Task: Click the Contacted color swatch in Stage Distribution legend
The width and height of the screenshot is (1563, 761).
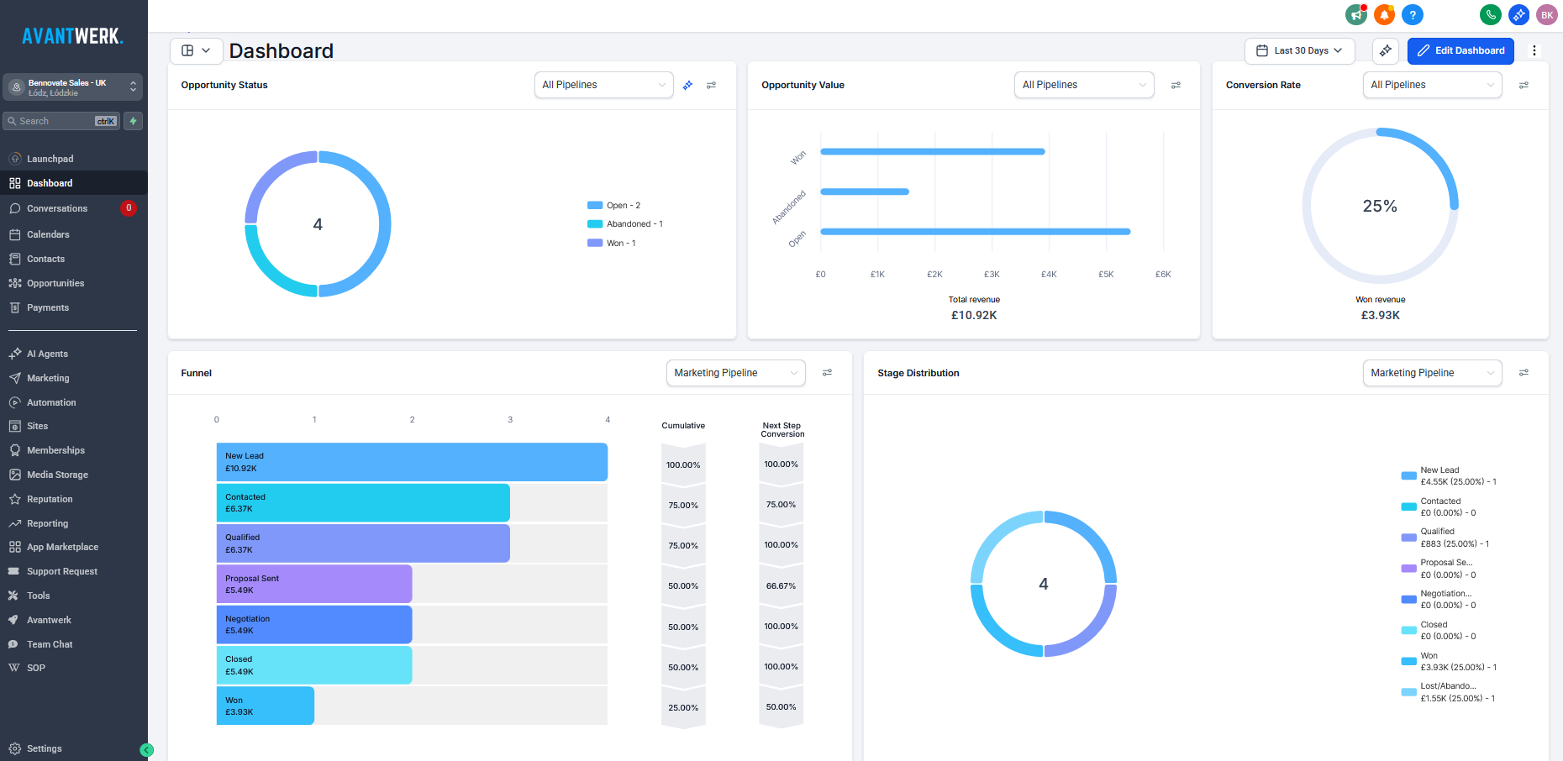Action: (1408, 506)
